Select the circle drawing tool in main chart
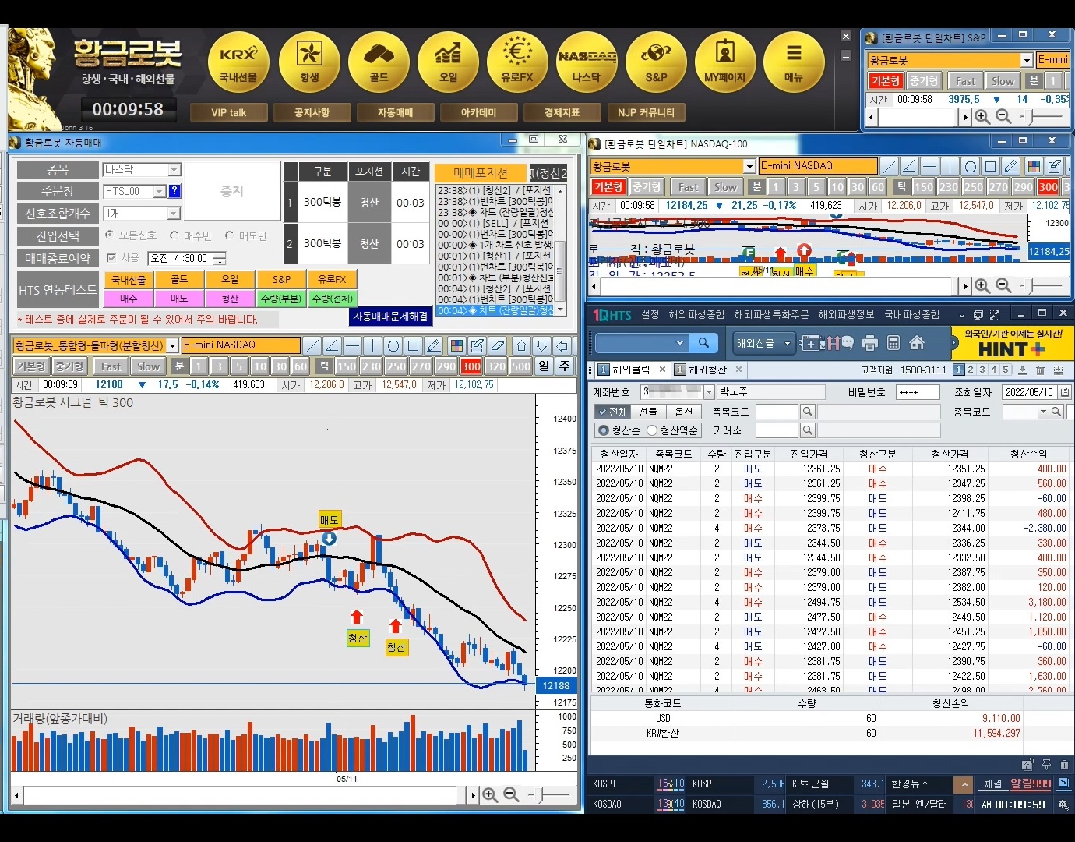This screenshot has height=842, width=1075. click(393, 345)
